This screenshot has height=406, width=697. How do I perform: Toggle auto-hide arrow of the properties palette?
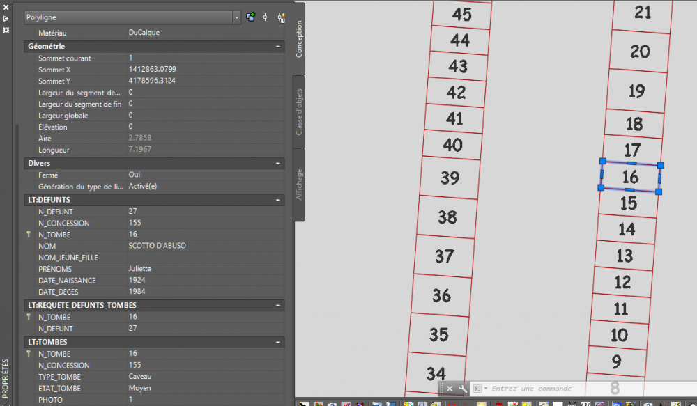click(x=6, y=19)
